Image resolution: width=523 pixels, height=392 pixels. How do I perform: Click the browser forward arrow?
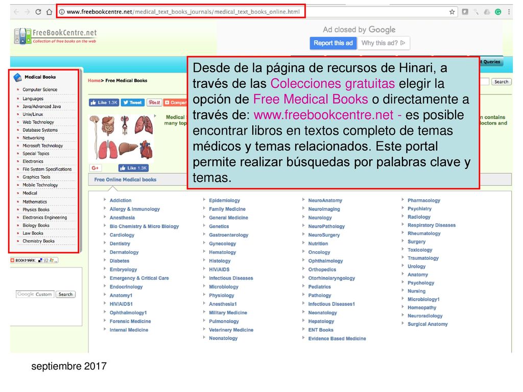click(27, 12)
